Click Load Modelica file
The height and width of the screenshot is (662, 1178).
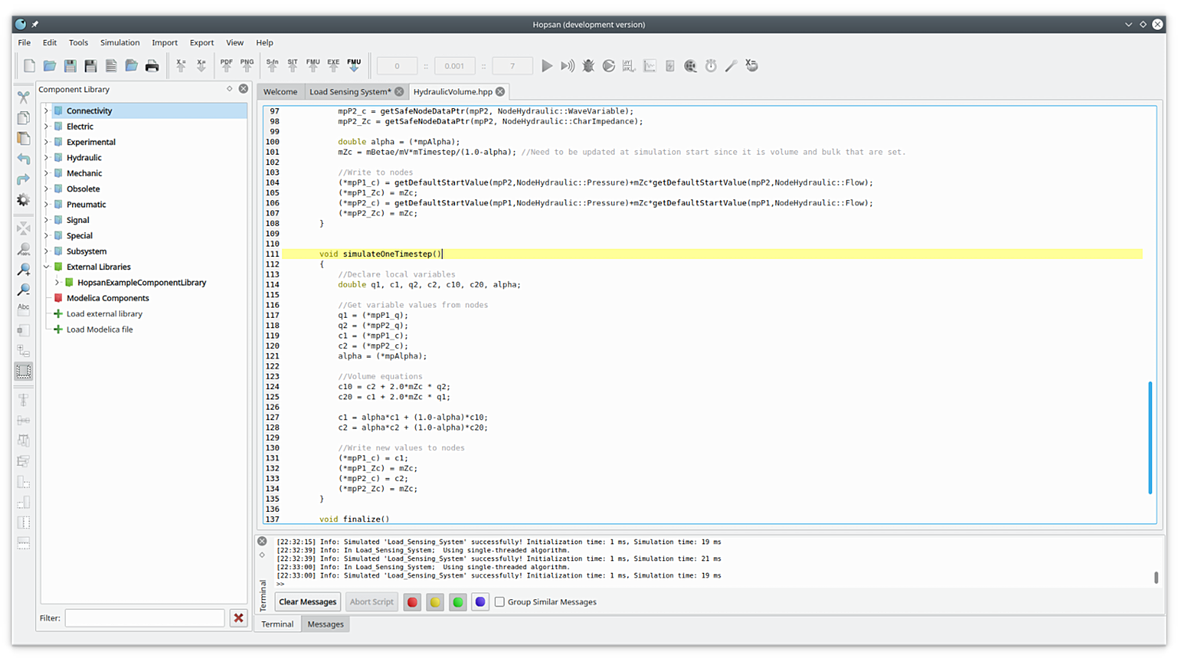point(99,330)
